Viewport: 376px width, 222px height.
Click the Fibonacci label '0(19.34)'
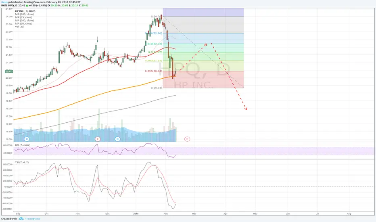pos(157,88)
